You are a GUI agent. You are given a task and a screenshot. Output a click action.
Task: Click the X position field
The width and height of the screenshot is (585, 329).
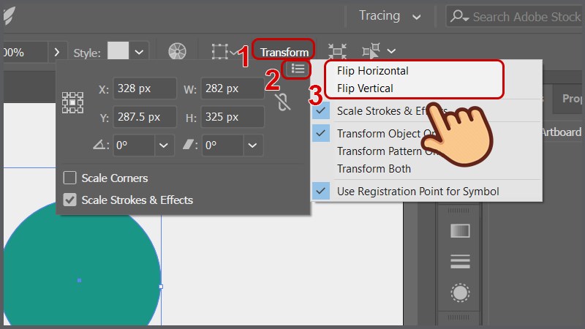coord(145,88)
